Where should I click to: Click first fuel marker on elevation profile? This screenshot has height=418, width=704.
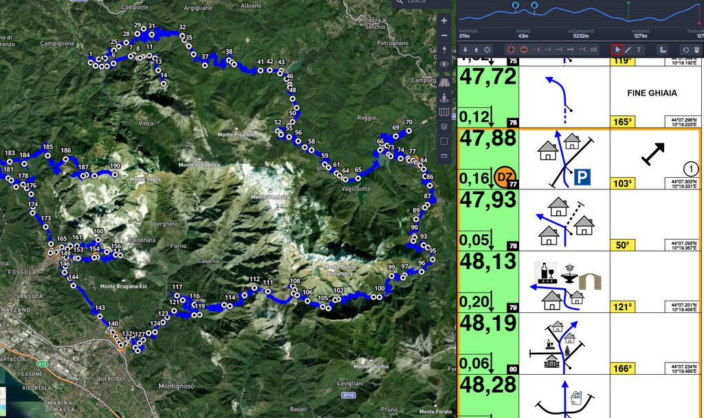pos(516,5)
